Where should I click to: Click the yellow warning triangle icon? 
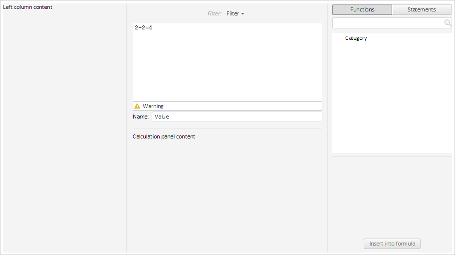click(x=137, y=106)
